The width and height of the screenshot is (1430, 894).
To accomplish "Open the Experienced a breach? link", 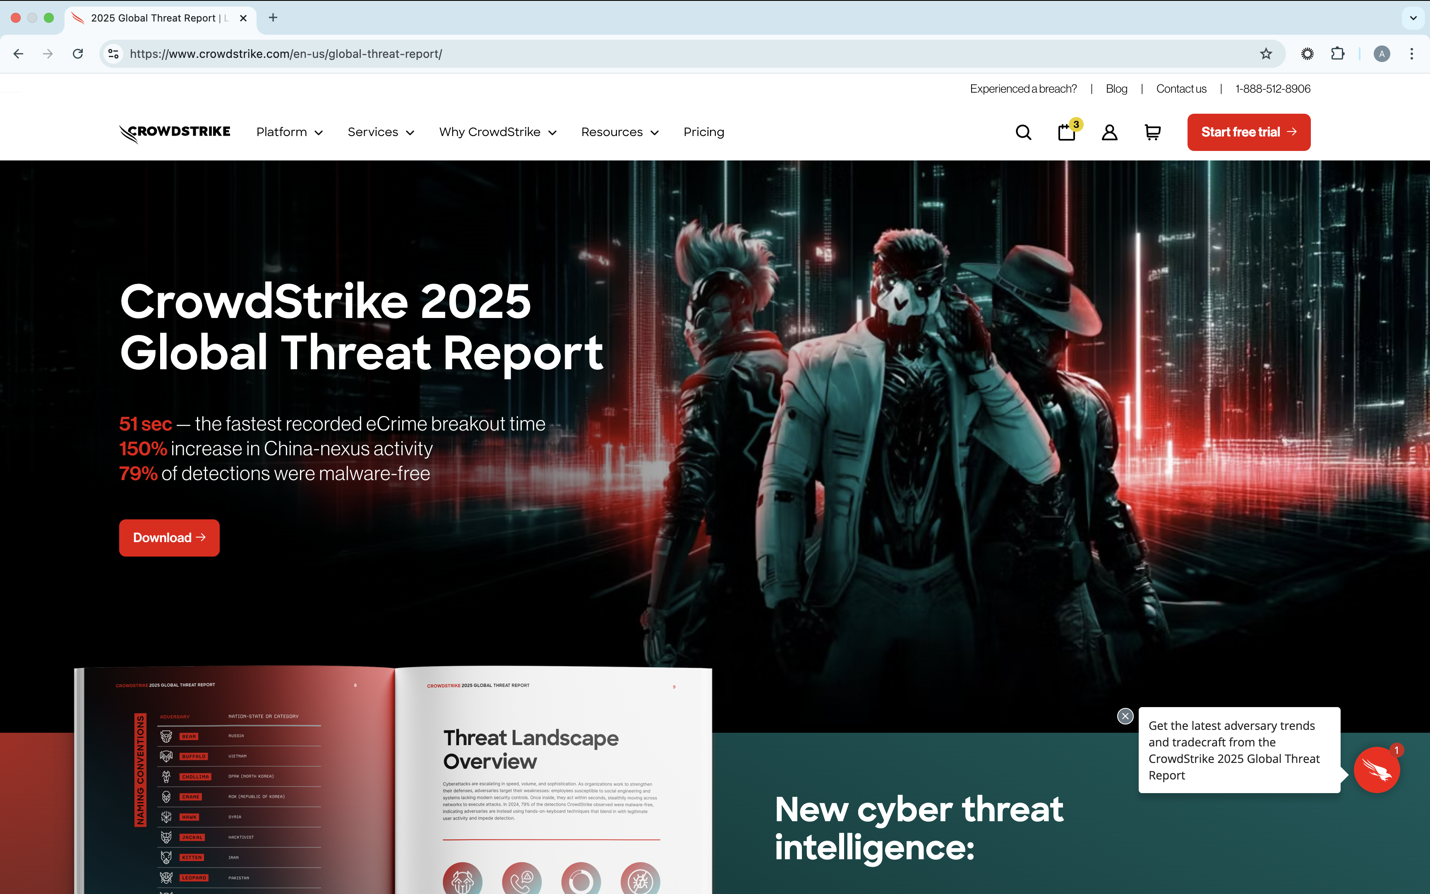I will [x=1023, y=88].
